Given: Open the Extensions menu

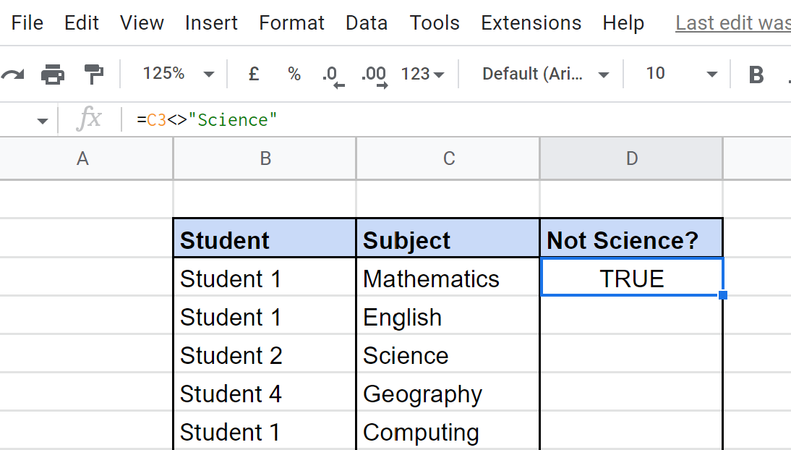Looking at the screenshot, I should point(531,22).
